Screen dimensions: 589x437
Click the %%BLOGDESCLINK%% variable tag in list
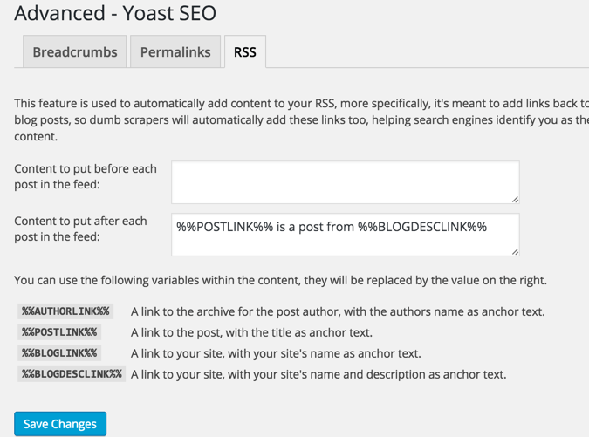(x=72, y=374)
